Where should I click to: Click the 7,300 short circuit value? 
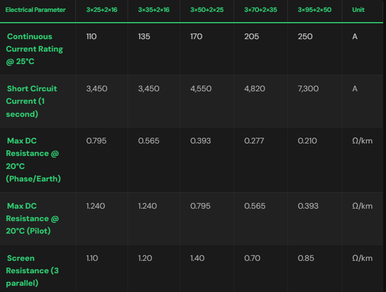308,88
